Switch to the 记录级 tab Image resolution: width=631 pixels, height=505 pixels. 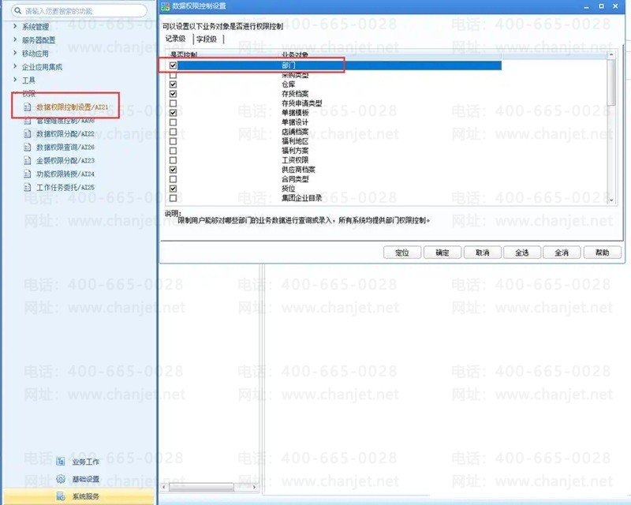point(175,39)
